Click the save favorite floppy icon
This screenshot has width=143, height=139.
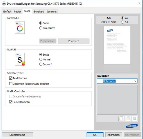(x=128, y=118)
